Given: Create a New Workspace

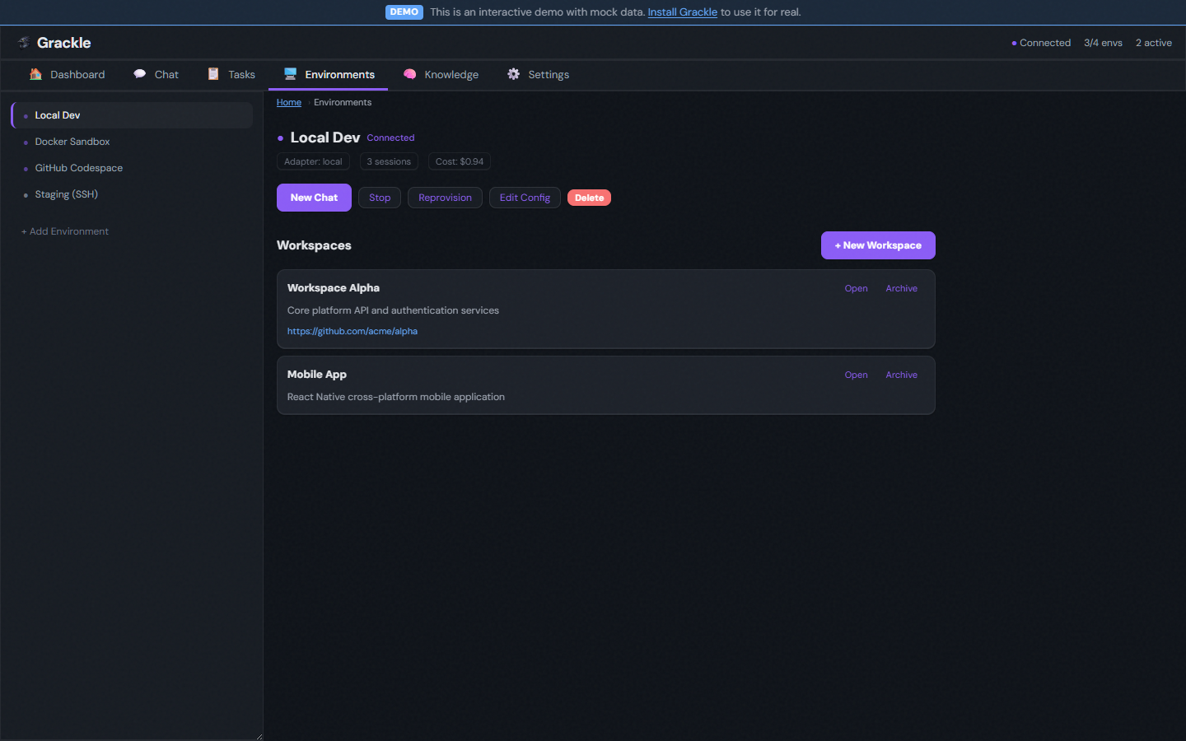Looking at the screenshot, I should (878, 245).
